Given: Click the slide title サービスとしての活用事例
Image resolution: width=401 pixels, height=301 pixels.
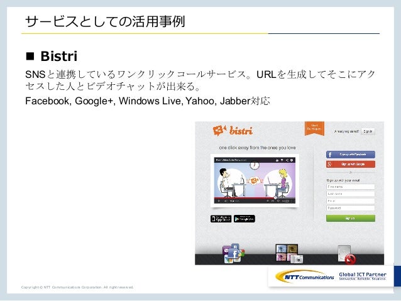Looking at the screenshot, I should 105,21.
